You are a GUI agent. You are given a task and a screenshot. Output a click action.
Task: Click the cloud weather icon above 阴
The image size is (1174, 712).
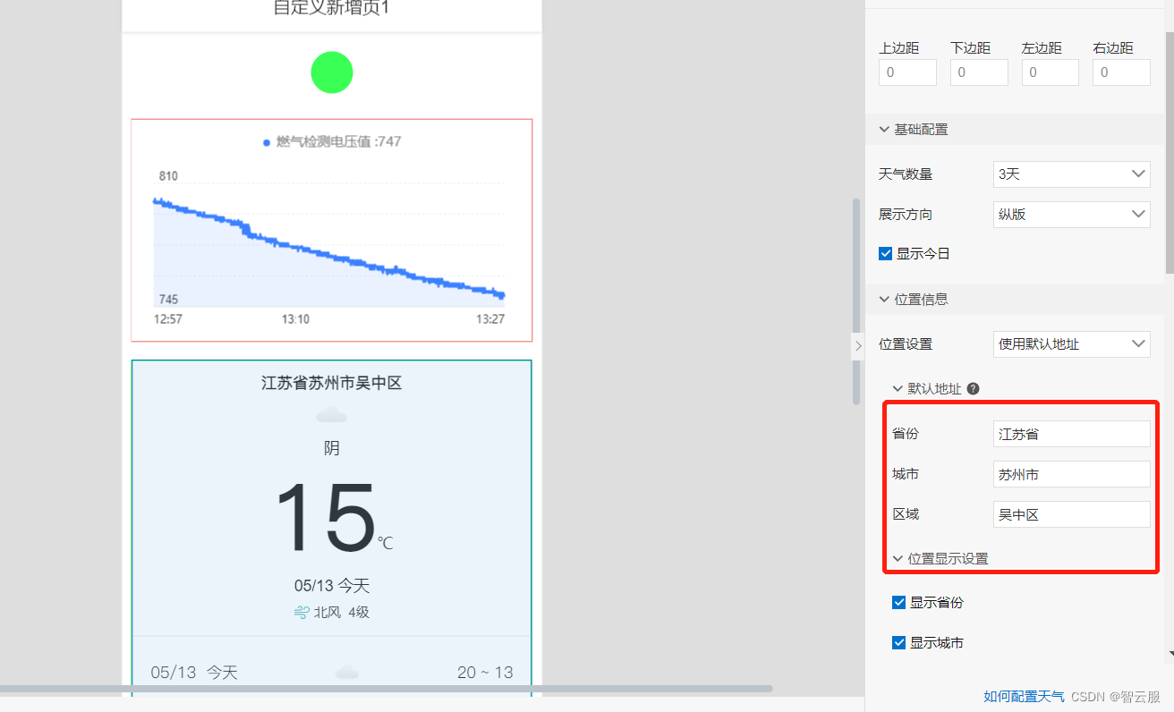[332, 415]
